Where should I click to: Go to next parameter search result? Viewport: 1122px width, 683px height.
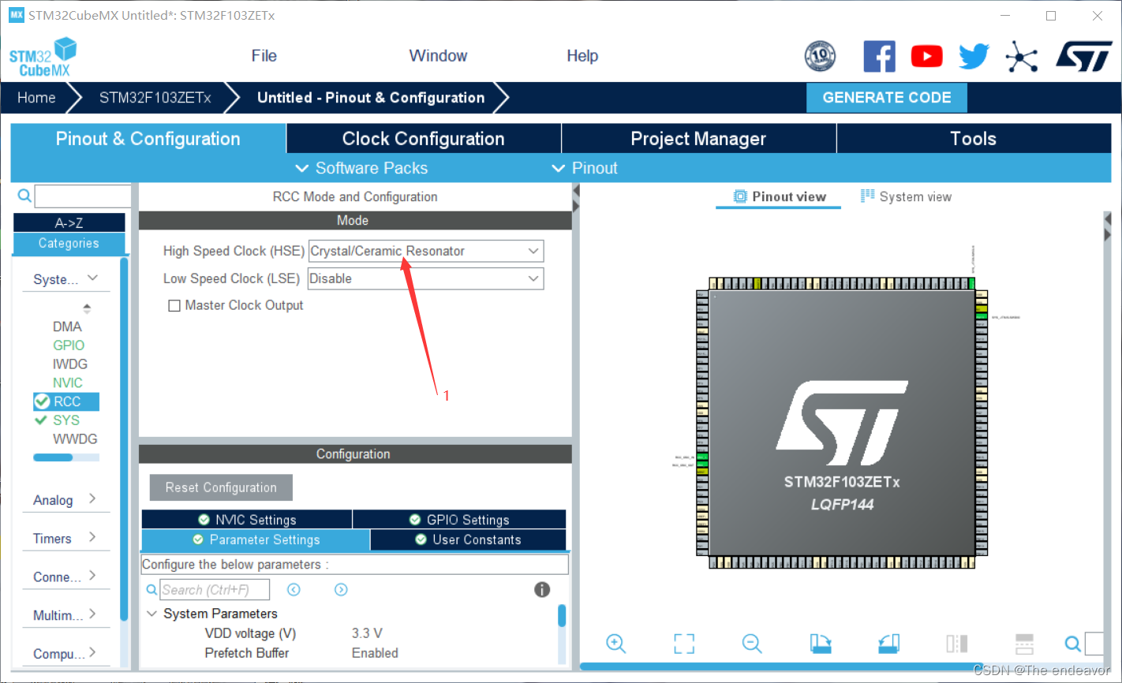click(x=341, y=589)
